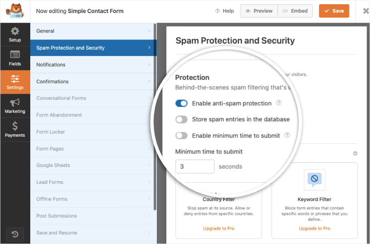The width and height of the screenshot is (370, 244).
Task: Open Lead Forms settings
Action: (x=93, y=182)
